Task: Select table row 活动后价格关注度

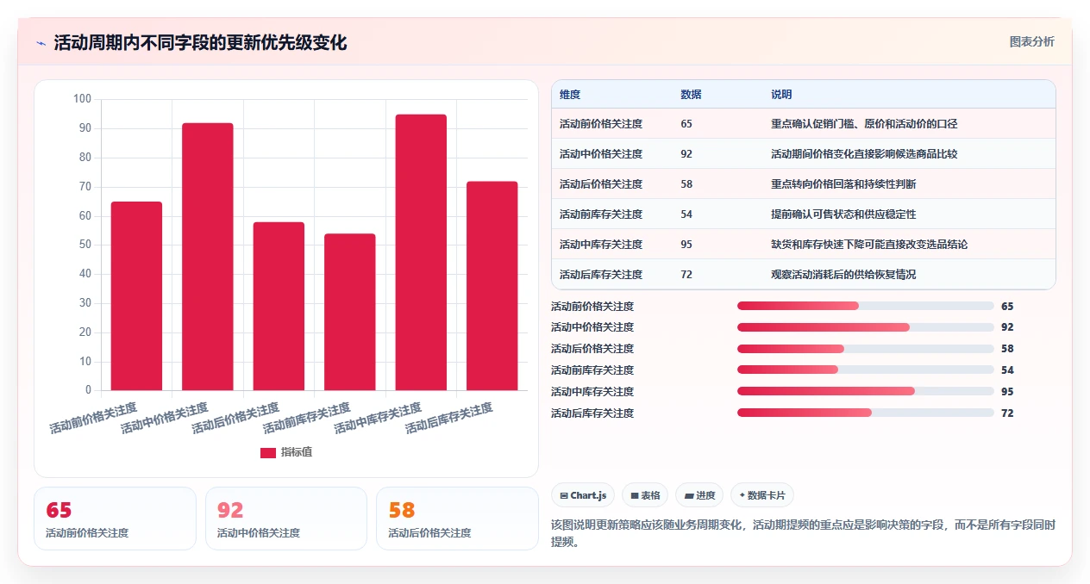Action: 803,184
